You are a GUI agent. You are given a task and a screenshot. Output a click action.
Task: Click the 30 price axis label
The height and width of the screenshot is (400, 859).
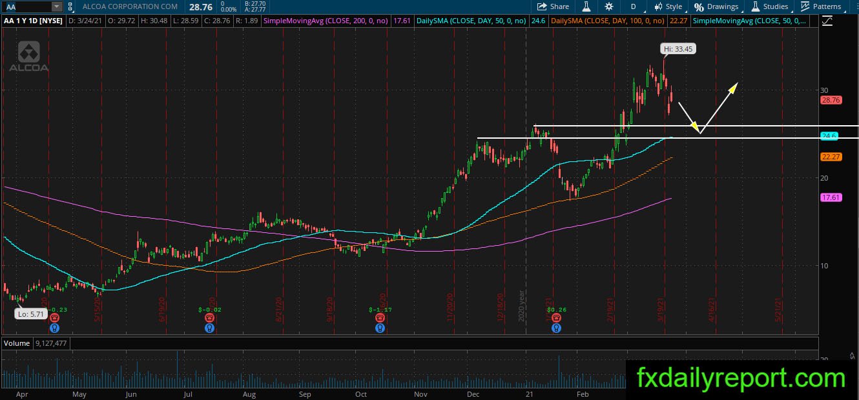824,90
